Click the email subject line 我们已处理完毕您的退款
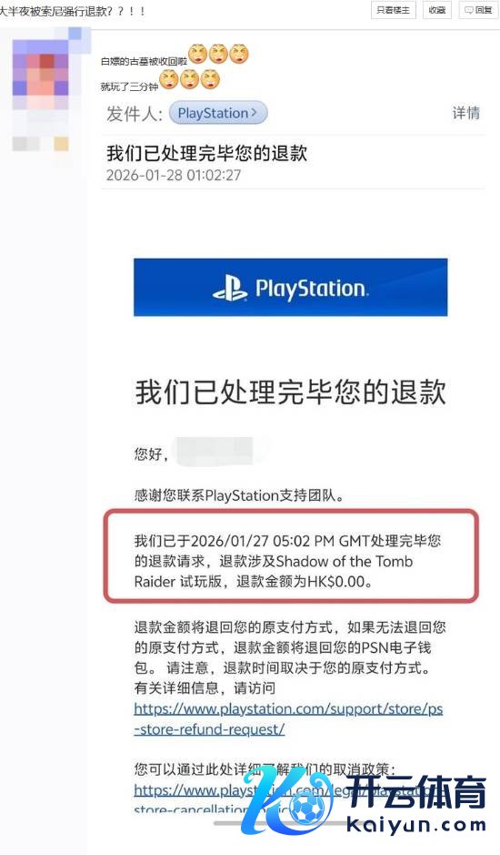The height and width of the screenshot is (855, 500). click(x=206, y=153)
